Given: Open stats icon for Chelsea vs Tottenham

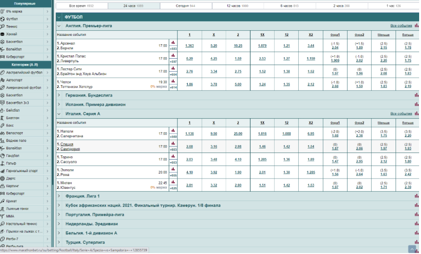Looking at the screenshot, I should (173, 81).
